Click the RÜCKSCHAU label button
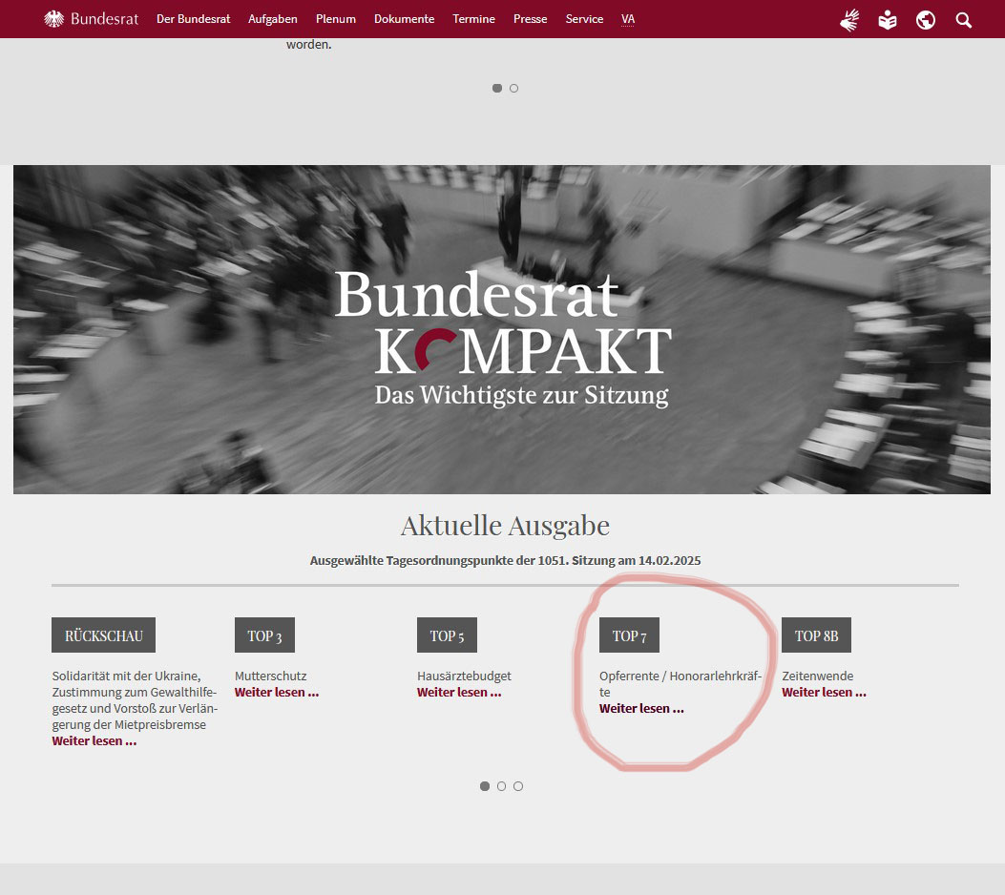 click(x=104, y=635)
